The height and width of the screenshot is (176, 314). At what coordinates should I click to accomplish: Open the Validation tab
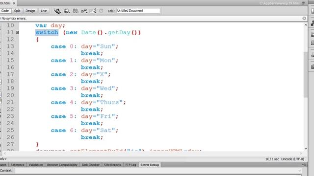tap(36, 165)
